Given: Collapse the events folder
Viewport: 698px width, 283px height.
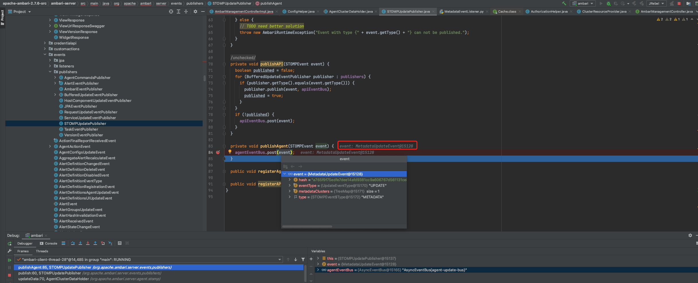Looking at the screenshot, I should (45, 55).
